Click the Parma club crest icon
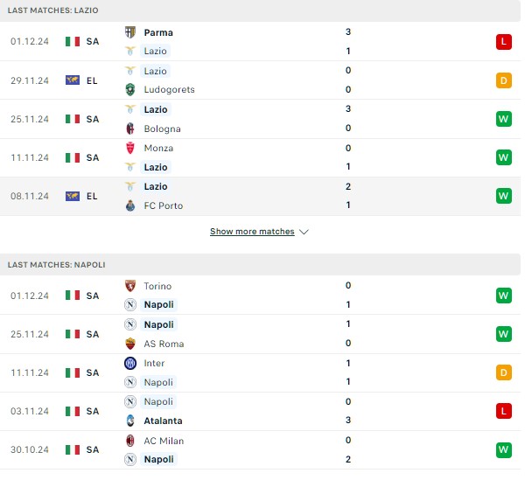The width and height of the screenshot is (525, 480). click(x=130, y=32)
